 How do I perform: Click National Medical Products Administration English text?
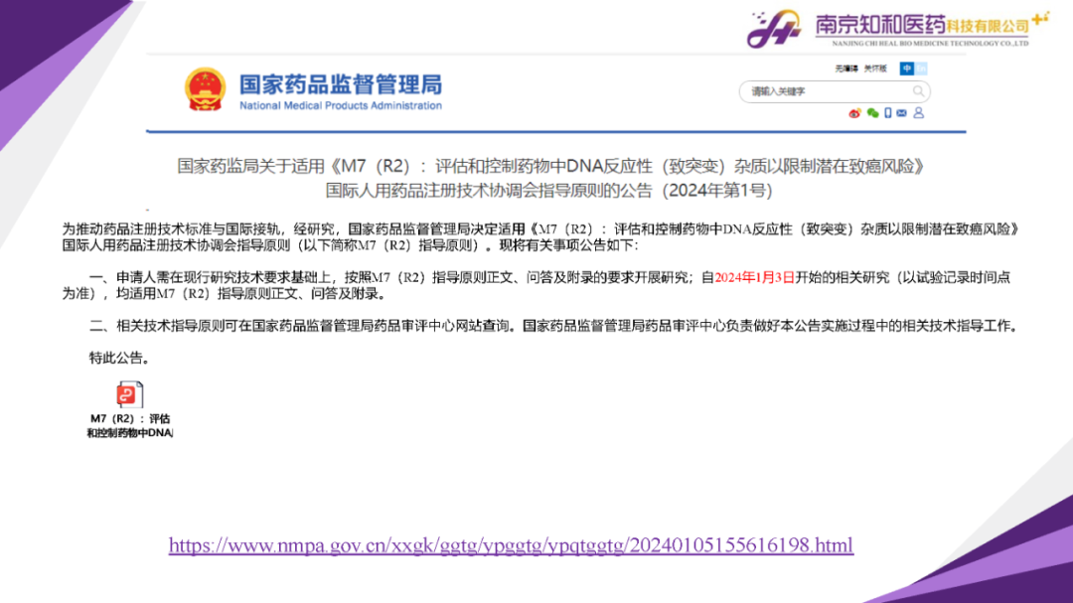340,105
